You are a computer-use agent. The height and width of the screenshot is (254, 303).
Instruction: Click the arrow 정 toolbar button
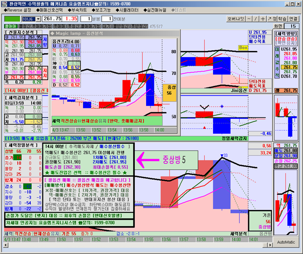coord(272,19)
